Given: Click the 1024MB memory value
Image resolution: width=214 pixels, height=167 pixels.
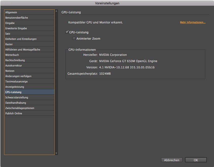Looking at the screenshot, I should pos(105,74).
